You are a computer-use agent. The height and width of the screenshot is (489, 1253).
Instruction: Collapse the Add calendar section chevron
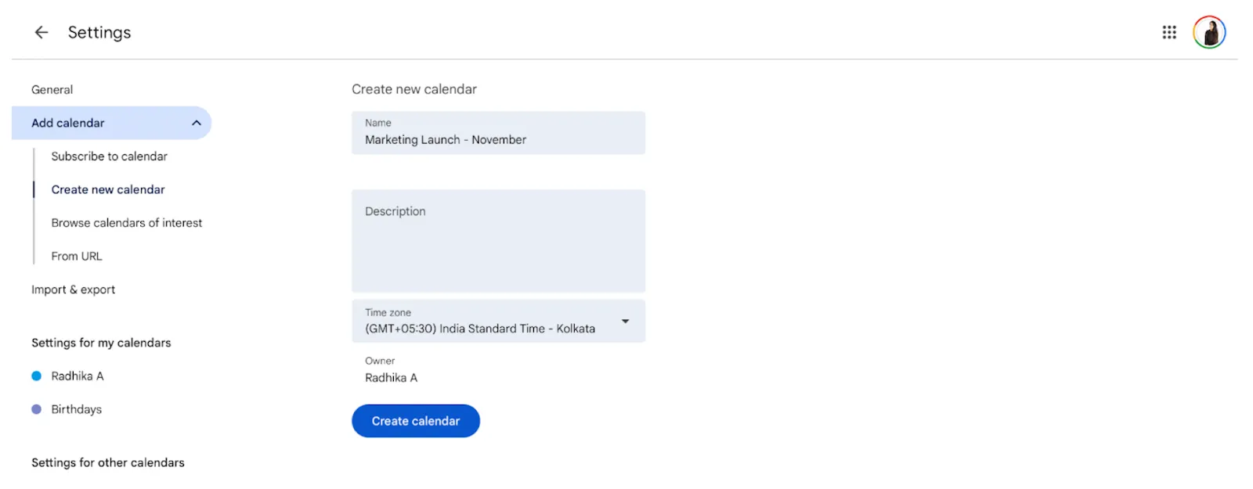click(x=197, y=123)
